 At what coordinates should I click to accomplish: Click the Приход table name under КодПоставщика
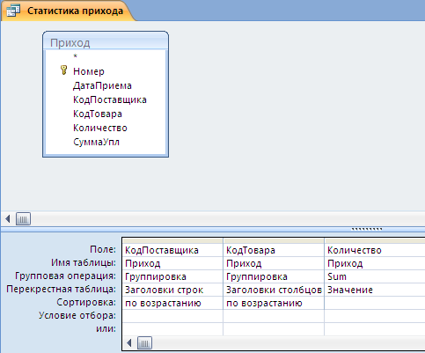172,263
